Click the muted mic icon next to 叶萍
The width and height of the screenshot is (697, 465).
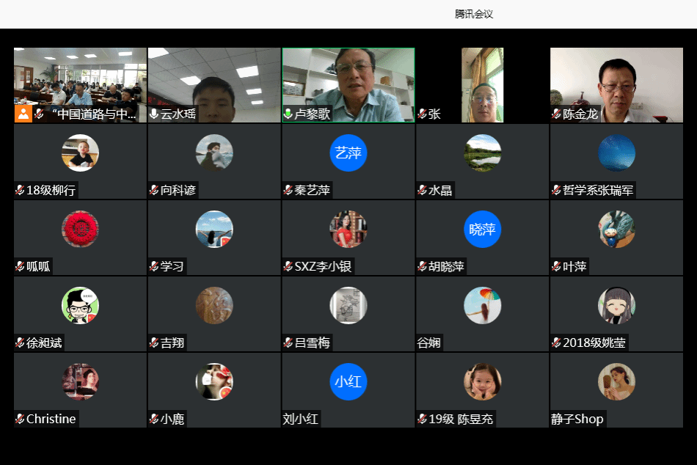point(557,267)
